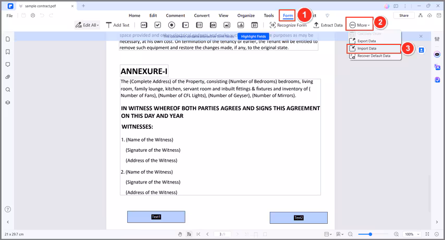Select the Text2 form field
The height and width of the screenshot is (240, 445).
point(299,218)
